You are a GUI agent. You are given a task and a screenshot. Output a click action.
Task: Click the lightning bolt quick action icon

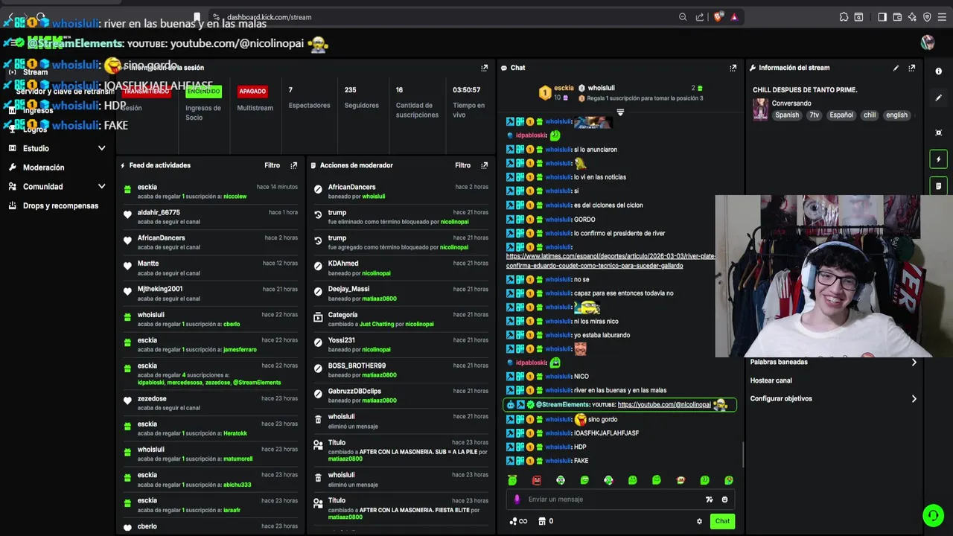[x=938, y=159]
